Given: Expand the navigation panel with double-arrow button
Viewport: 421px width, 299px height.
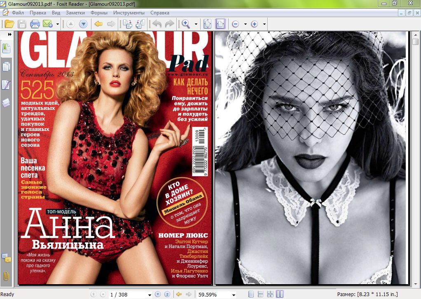Looking at the screenshot, I should click(x=9, y=35).
